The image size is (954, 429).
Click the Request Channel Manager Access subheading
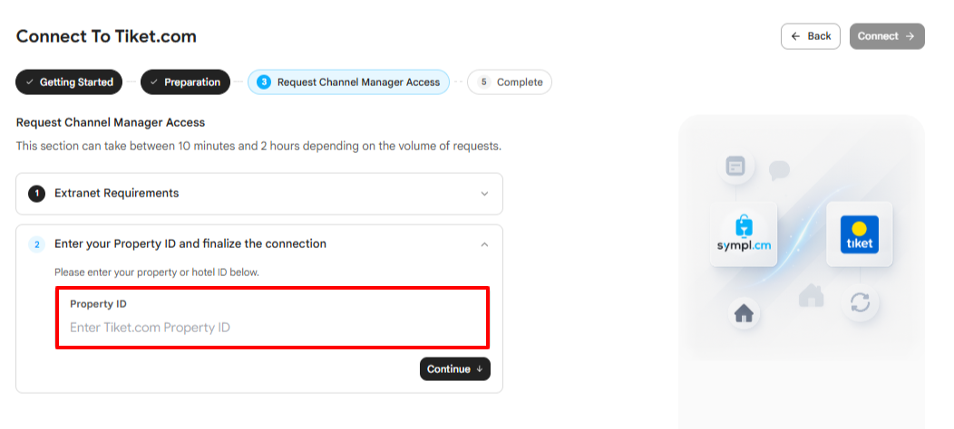111,122
